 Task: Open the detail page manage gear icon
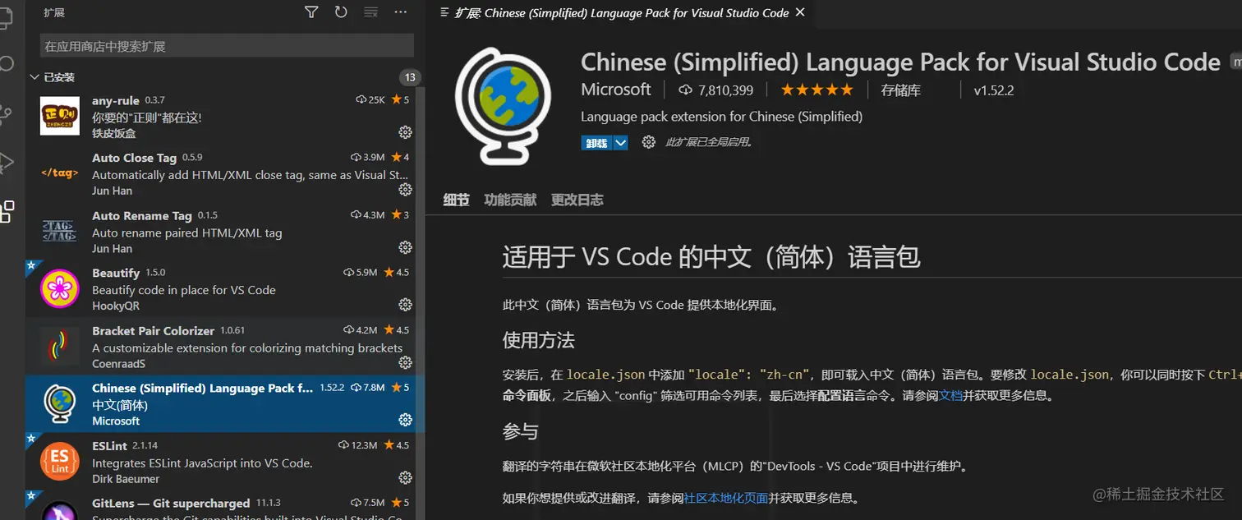point(649,142)
